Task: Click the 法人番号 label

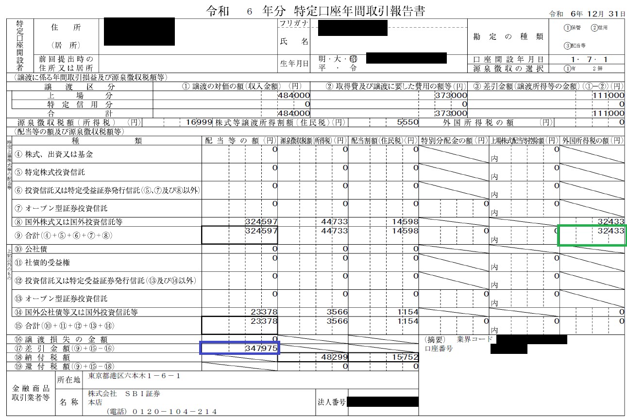Action: pyautogui.click(x=332, y=402)
